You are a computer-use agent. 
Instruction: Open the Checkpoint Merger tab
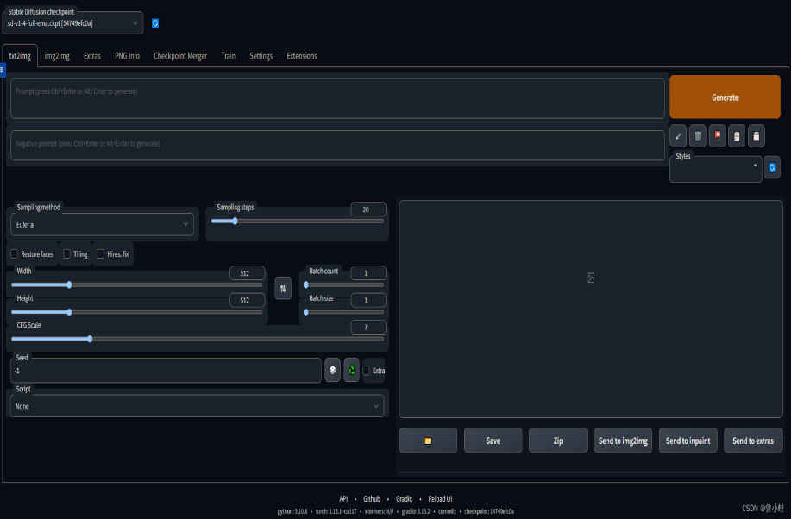click(x=180, y=56)
